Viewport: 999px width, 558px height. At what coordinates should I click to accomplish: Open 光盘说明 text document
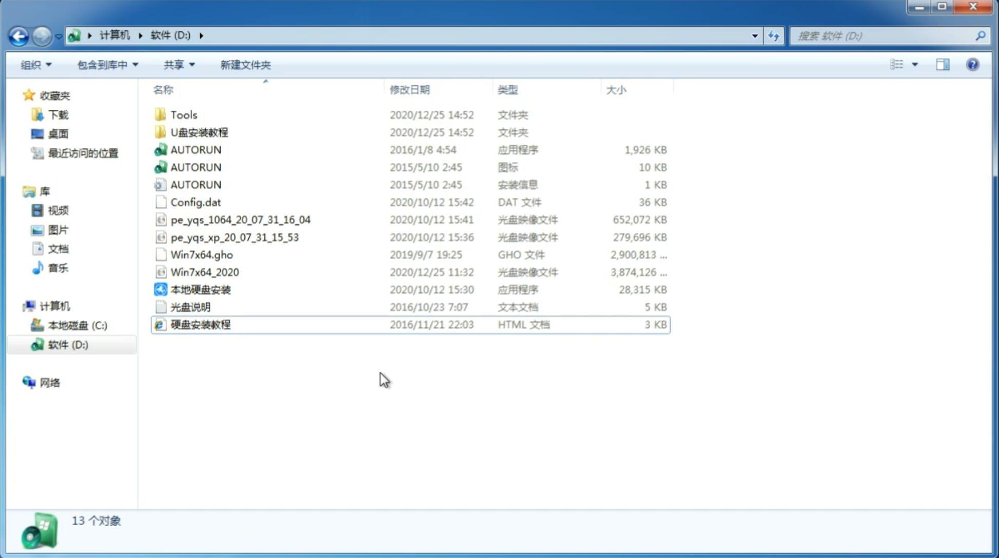190,306
